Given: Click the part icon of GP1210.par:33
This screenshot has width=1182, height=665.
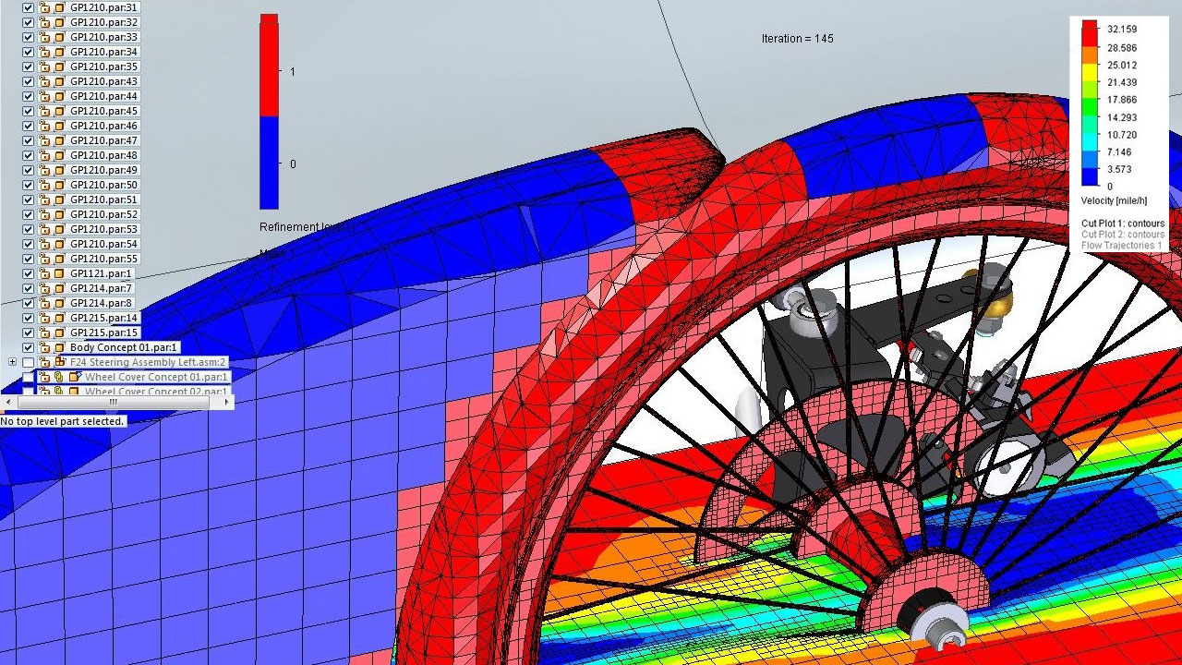Looking at the screenshot, I should tap(59, 37).
